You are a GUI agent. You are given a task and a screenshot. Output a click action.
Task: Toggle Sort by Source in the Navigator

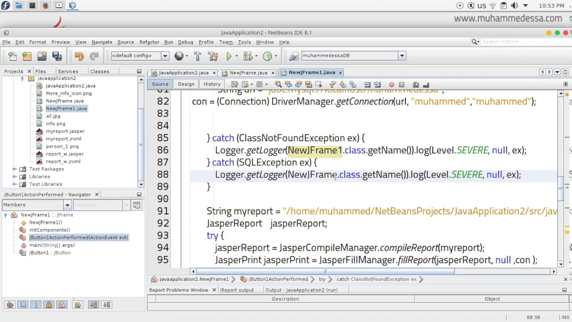click(x=106, y=305)
